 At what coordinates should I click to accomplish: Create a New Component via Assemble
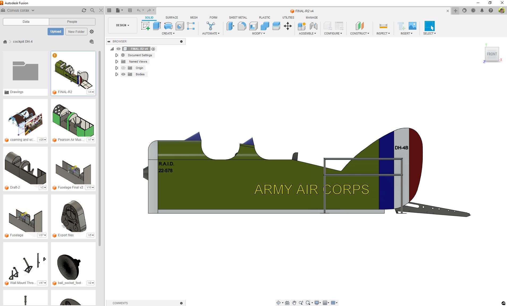pos(302,26)
